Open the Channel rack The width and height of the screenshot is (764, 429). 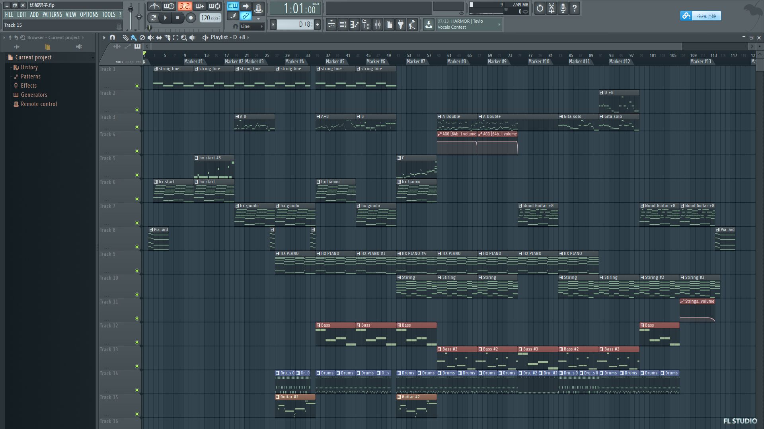click(343, 25)
